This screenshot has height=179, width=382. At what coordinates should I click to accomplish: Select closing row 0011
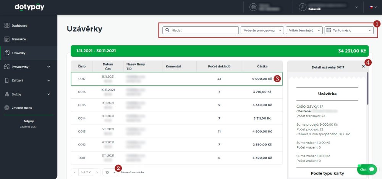(x=176, y=158)
